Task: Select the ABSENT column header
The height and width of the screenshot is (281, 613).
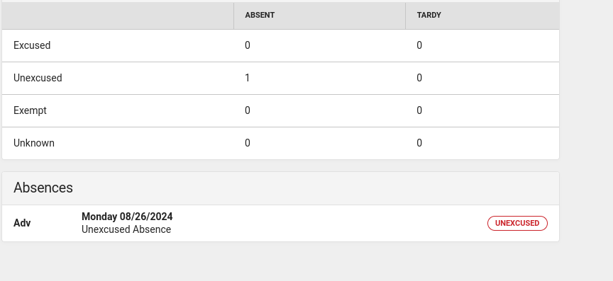Action: tap(319, 16)
